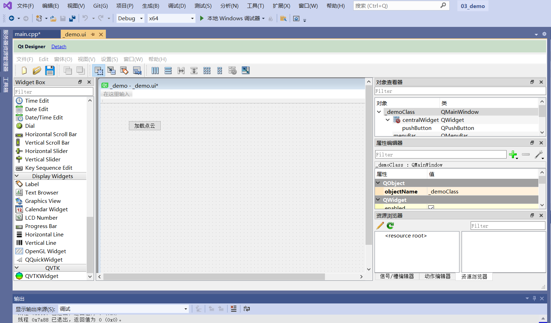Click the Adjust Size icon

pos(246,71)
